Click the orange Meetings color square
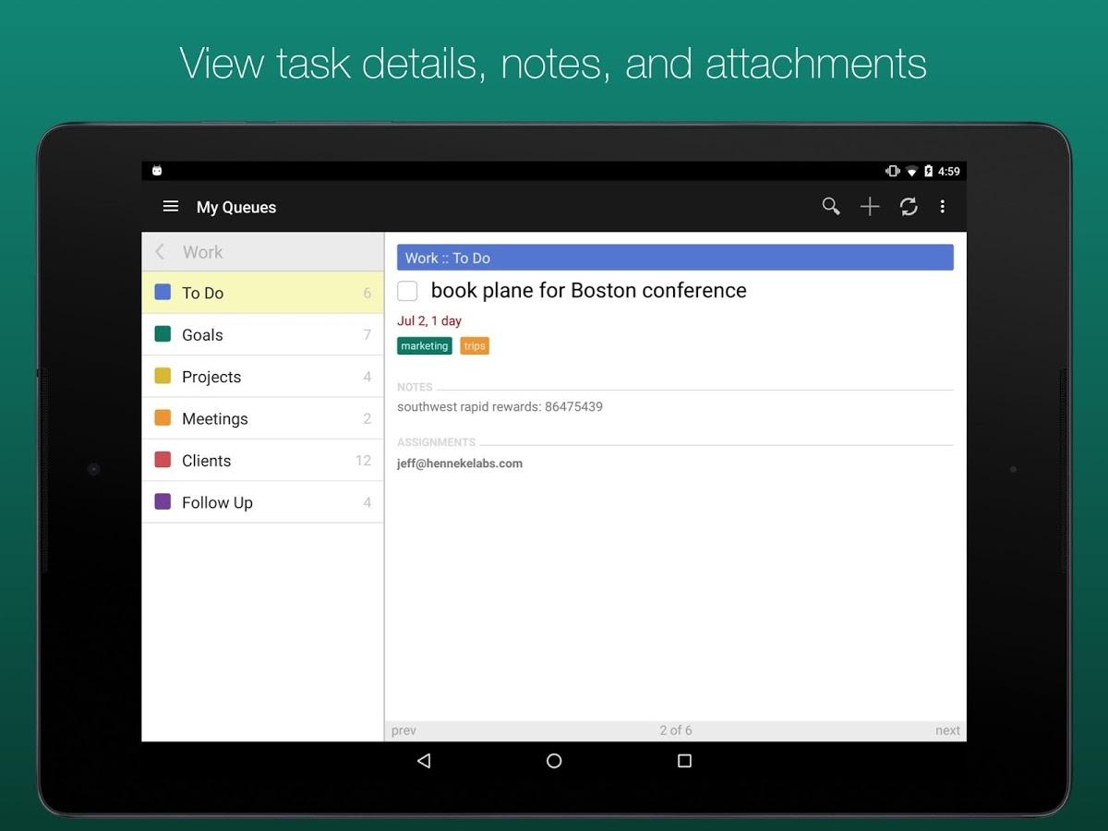The image size is (1108, 831). 163,417
